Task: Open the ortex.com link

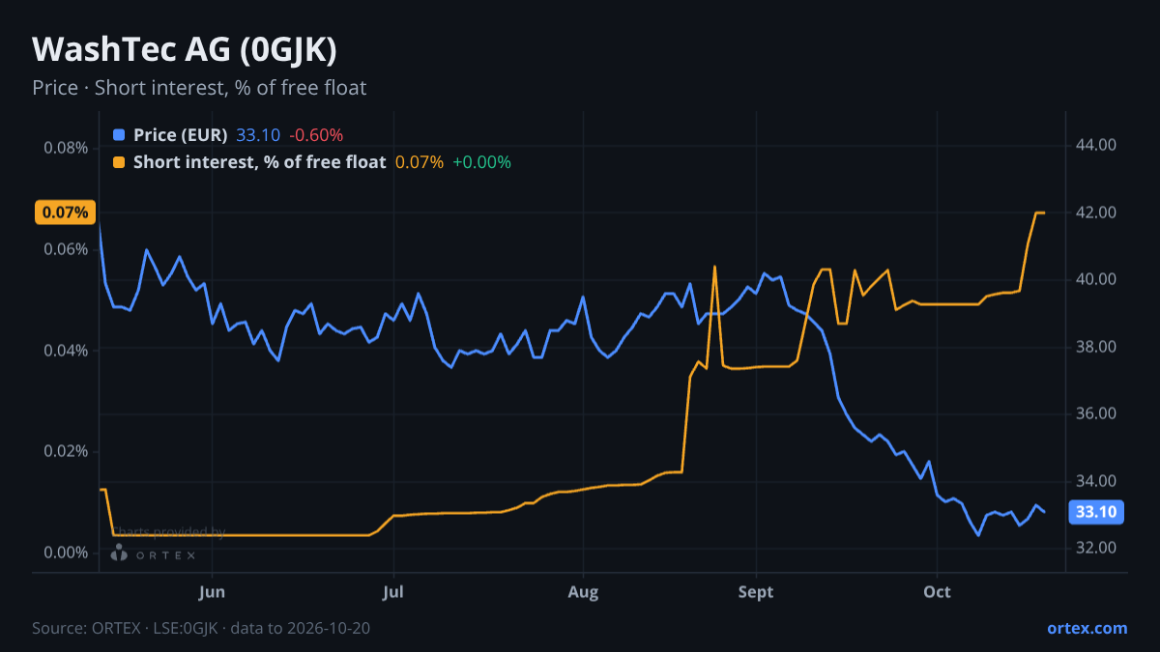Action: point(1087,628)
